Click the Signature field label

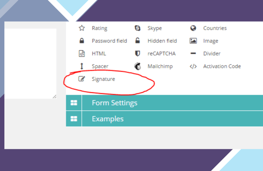pyautogui.click(x=103, y=79)
